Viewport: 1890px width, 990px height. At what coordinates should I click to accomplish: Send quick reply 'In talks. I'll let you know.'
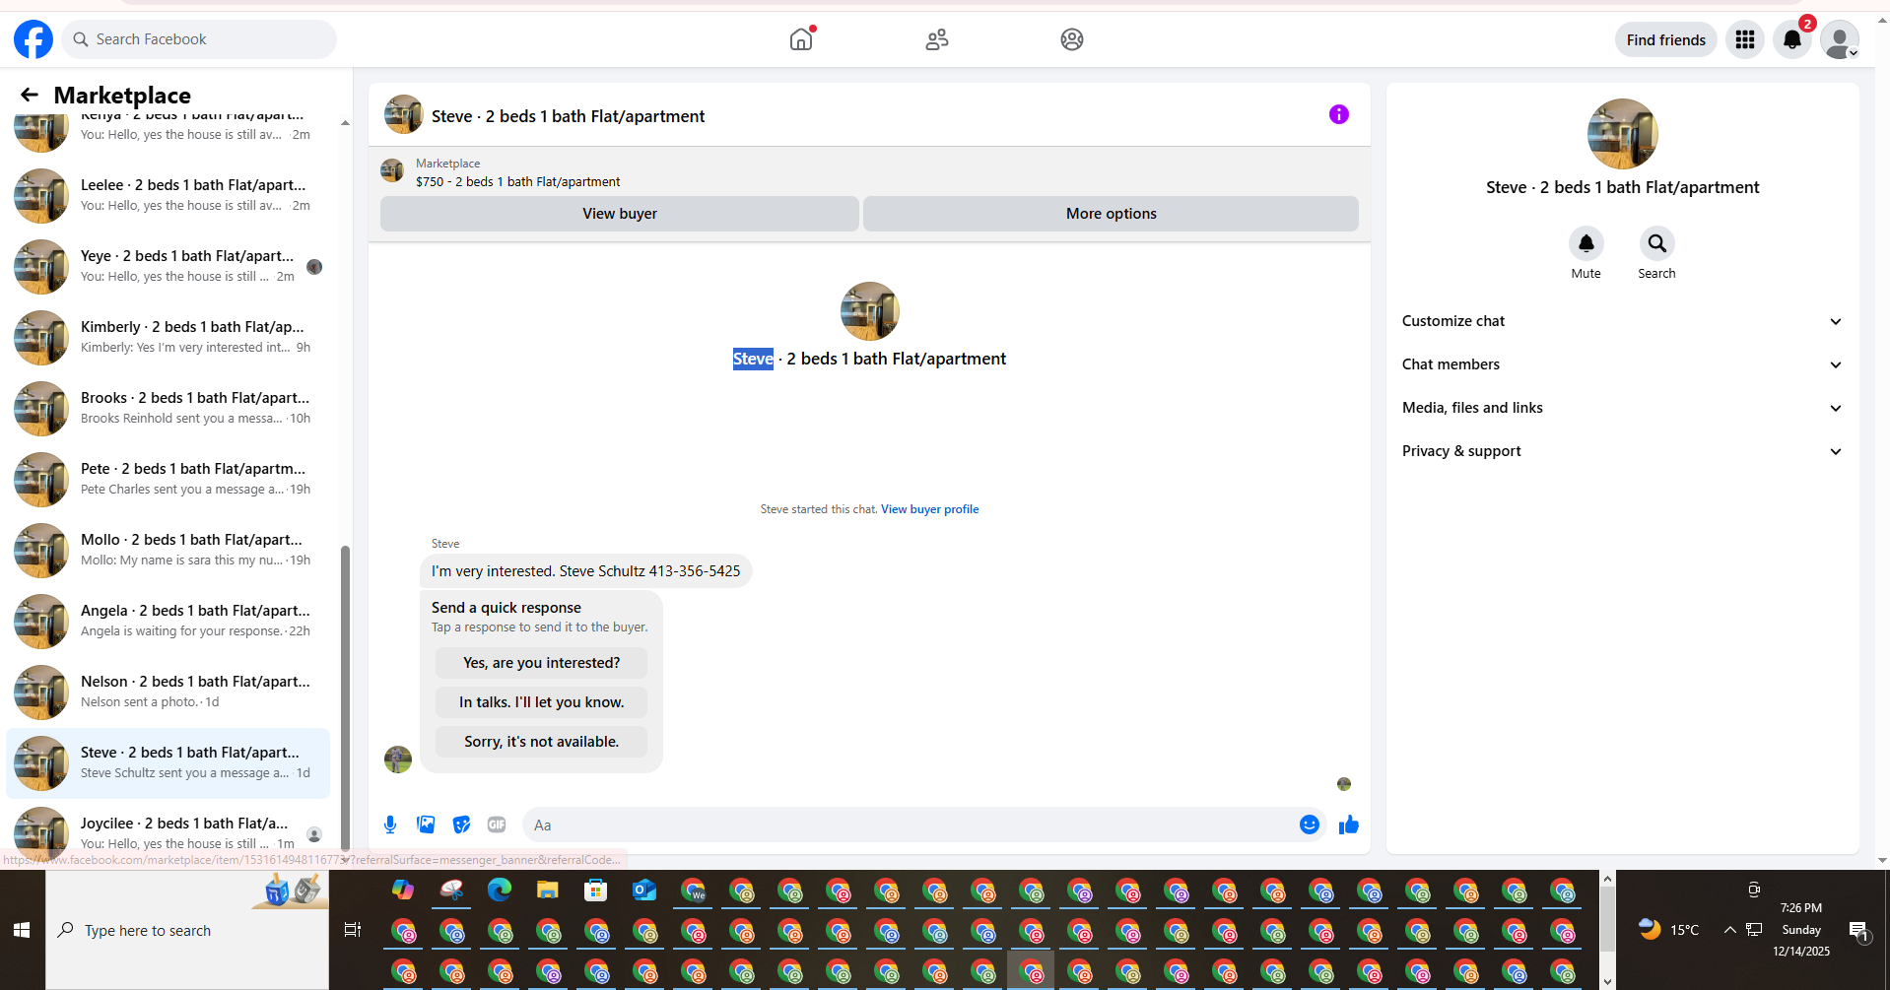click(x=541, y=702)
